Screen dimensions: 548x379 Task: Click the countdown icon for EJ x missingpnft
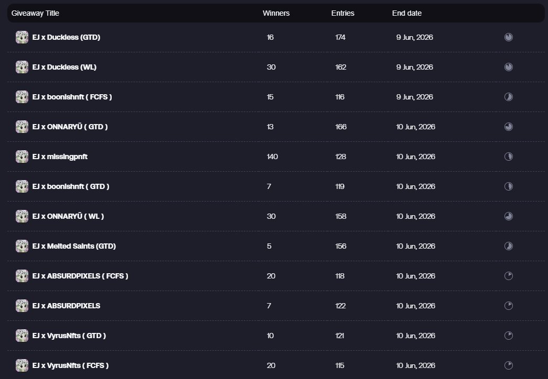(x=509, y=157)
